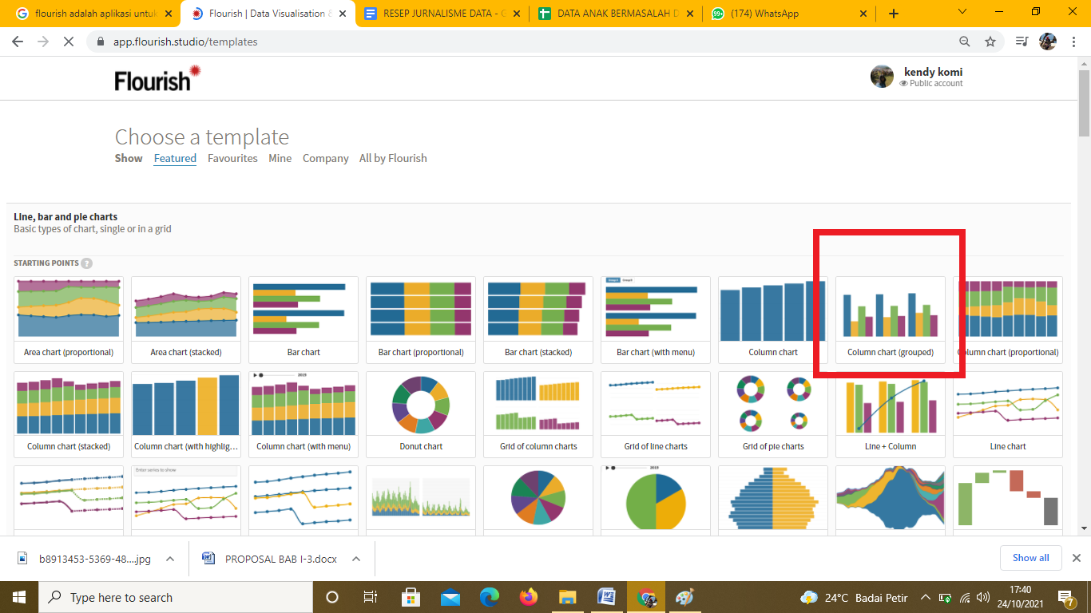Click the bookmark star icon in address bar
Screen dimensions: 1091x613
pyautogui.click(x=990, y=42)
